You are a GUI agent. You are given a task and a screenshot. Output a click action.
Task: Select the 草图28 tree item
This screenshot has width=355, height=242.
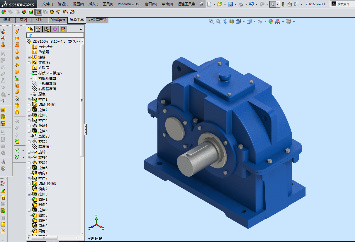(x=44, y=136)
